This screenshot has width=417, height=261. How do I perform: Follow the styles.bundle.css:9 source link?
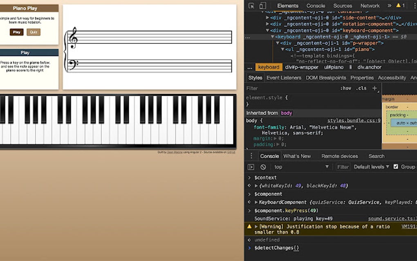pyautogui.click(x=353, y=120)
